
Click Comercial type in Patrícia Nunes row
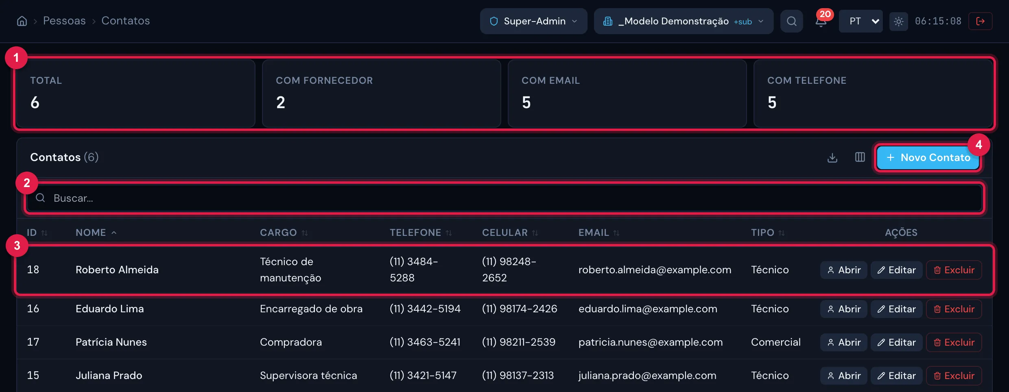pyautogui.click(x=775, y=342)
